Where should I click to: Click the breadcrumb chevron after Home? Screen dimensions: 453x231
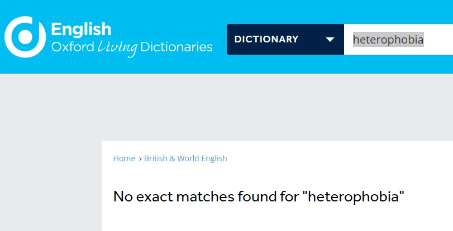click(x=140, y=159)
